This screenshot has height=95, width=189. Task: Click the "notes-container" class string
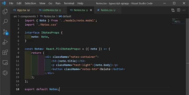(83, 57)
